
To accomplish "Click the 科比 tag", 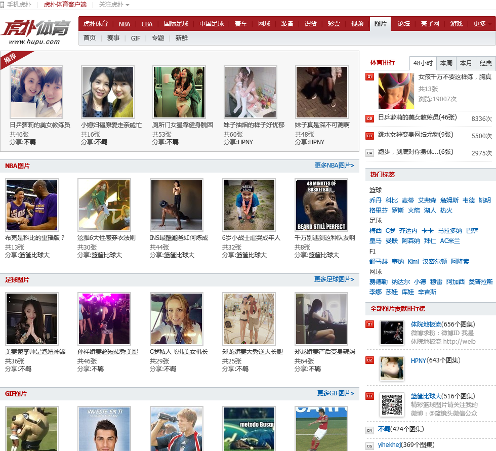I will click(x=392, y=200).
